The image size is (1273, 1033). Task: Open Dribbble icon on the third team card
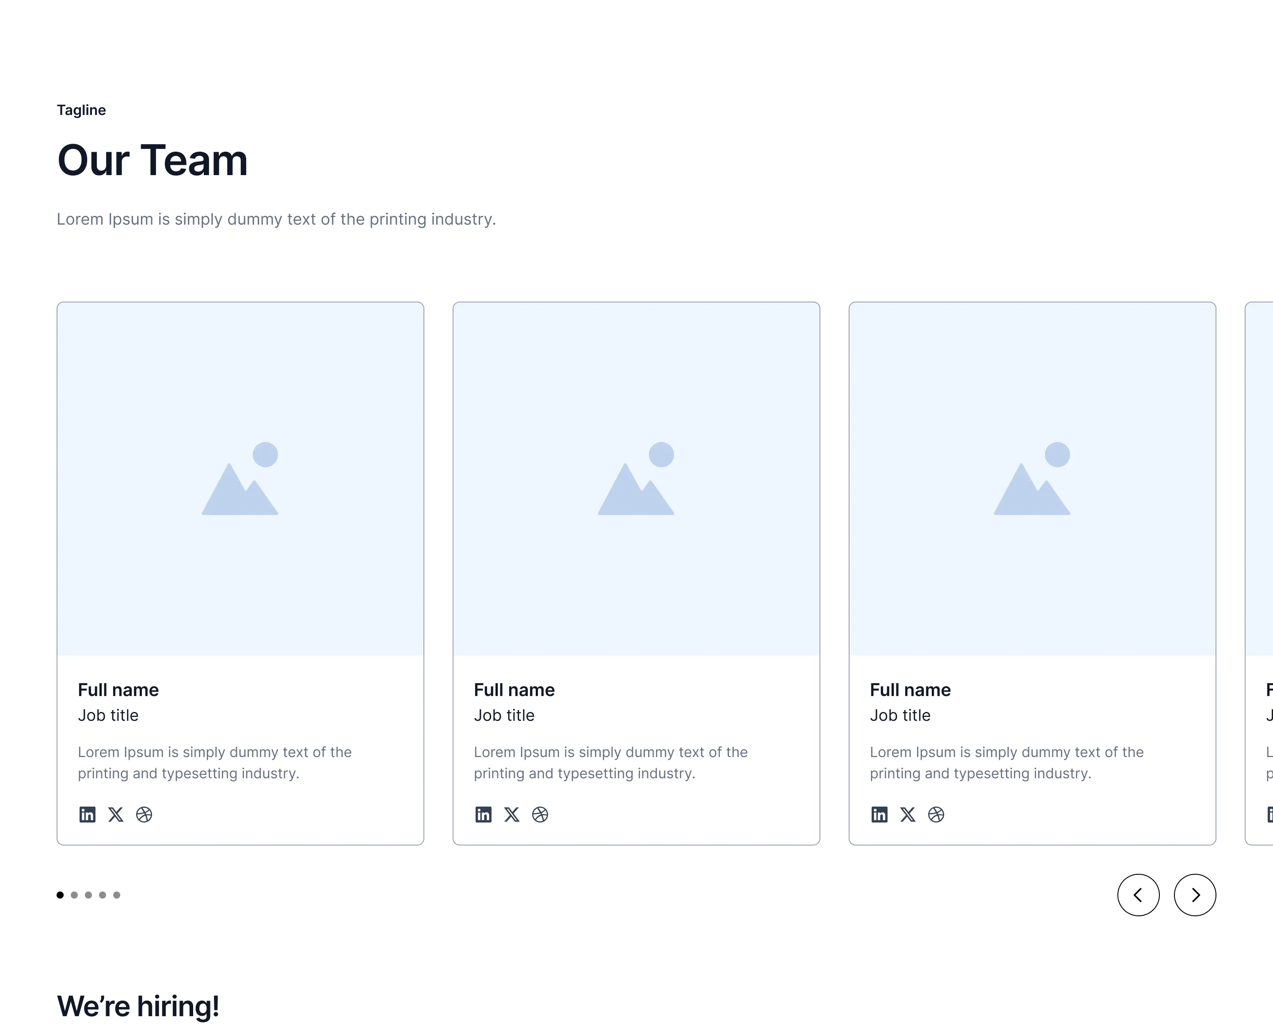[936, 814]
